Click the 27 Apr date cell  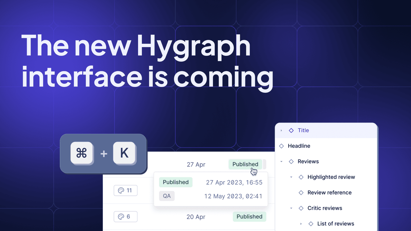click(196, 165)
